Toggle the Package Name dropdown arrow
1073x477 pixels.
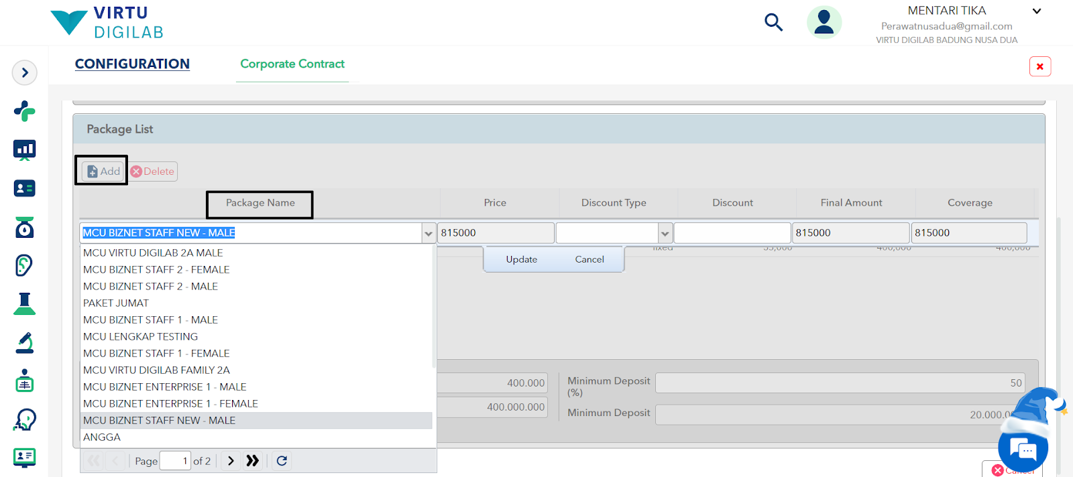429,233
